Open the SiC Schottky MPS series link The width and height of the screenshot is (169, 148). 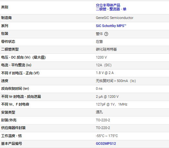111,26
